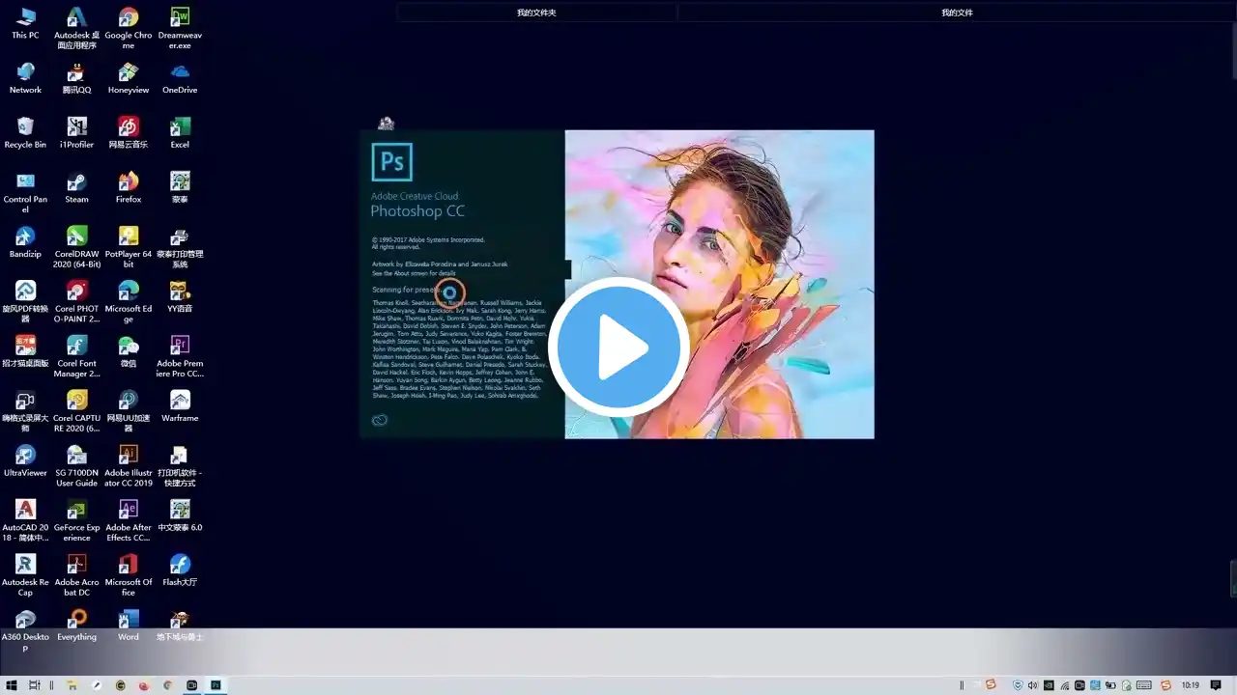Open PotPlayer 64 bit shortcut
Viewport: 1237px width, 695px height.
(129, 247)
